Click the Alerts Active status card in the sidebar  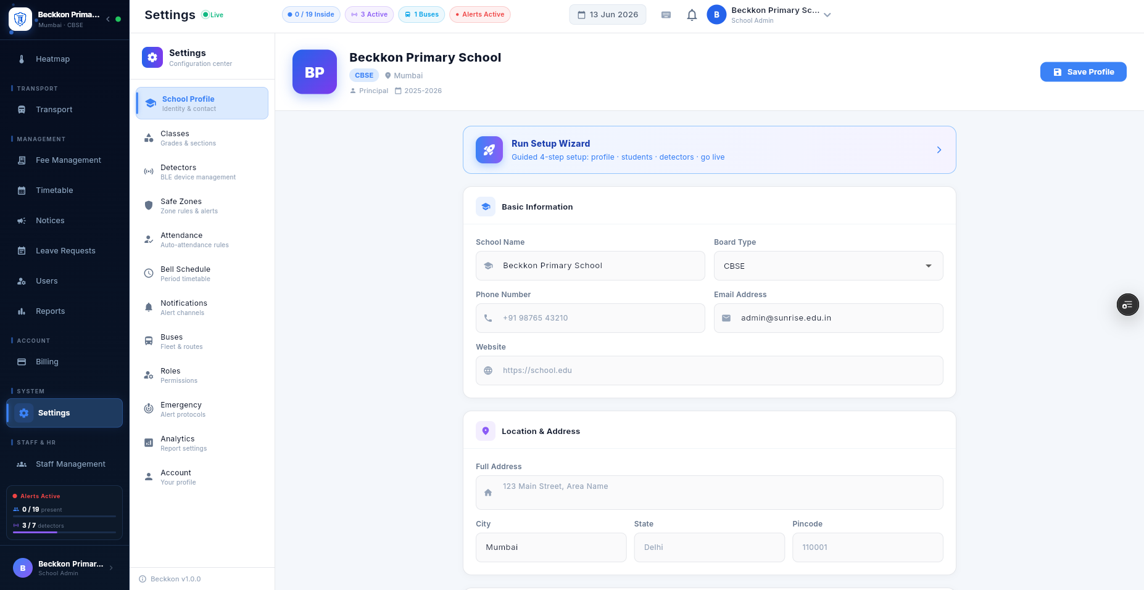[x=64, y=513]
